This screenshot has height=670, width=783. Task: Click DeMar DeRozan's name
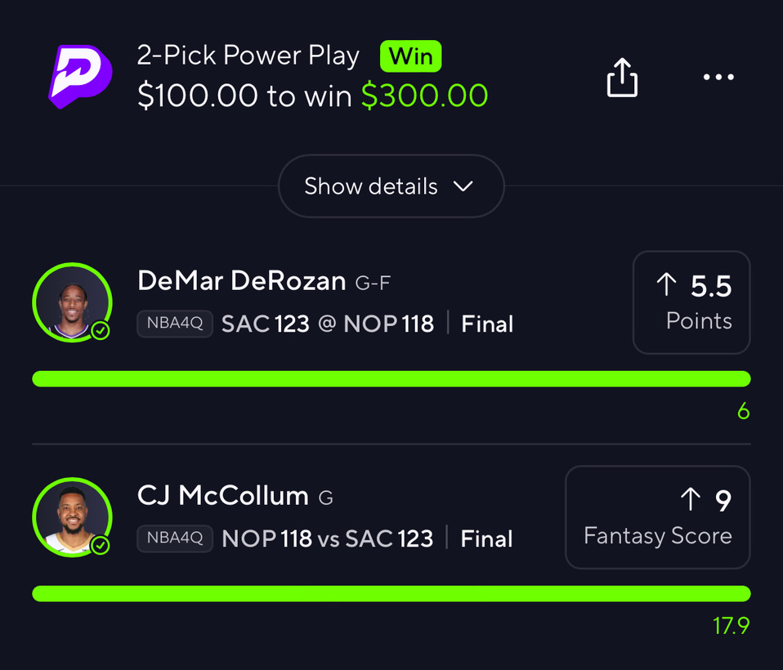242,281
